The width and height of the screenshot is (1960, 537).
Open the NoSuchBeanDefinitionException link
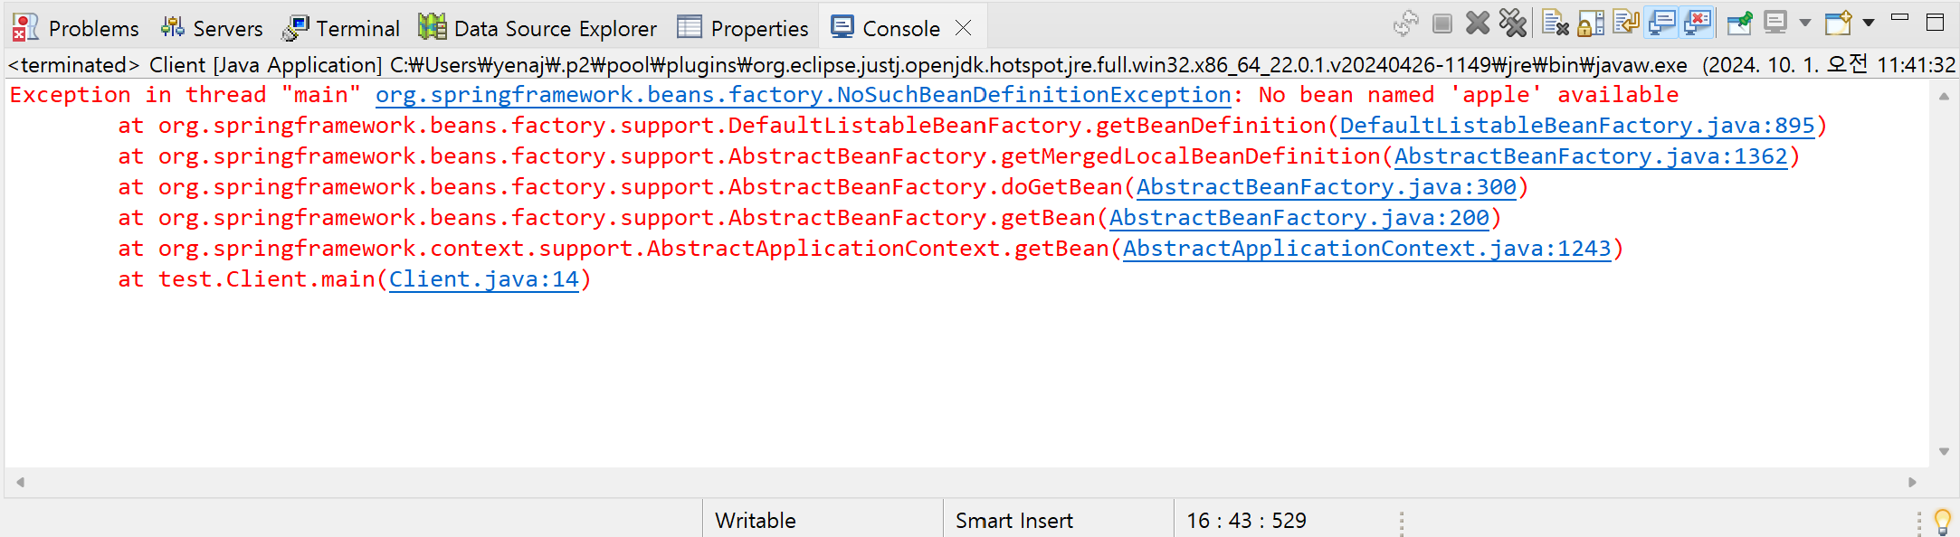pyautogui.click(x=802, y=94)
